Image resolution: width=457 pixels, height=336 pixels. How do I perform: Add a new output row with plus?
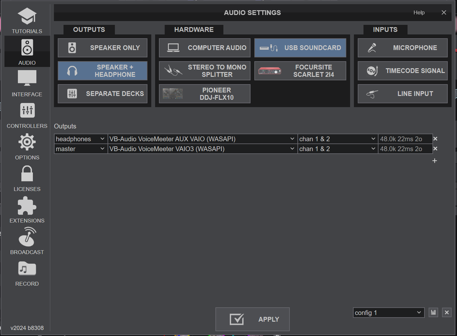[x=435, y=161]
